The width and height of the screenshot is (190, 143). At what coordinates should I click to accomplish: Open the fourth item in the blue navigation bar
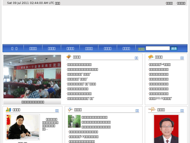(x=70, y=49)
